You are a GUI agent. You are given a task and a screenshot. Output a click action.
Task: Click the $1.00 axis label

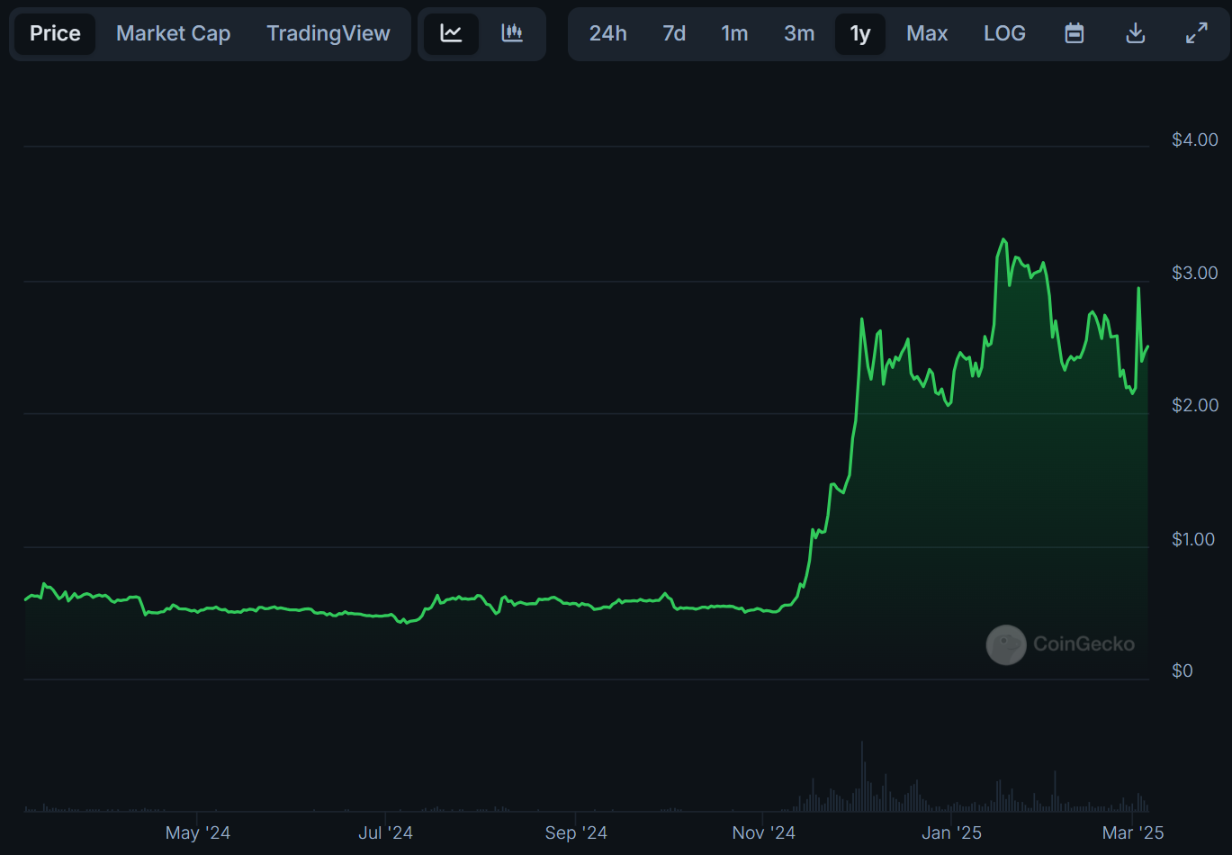[x=1195, y=539]
